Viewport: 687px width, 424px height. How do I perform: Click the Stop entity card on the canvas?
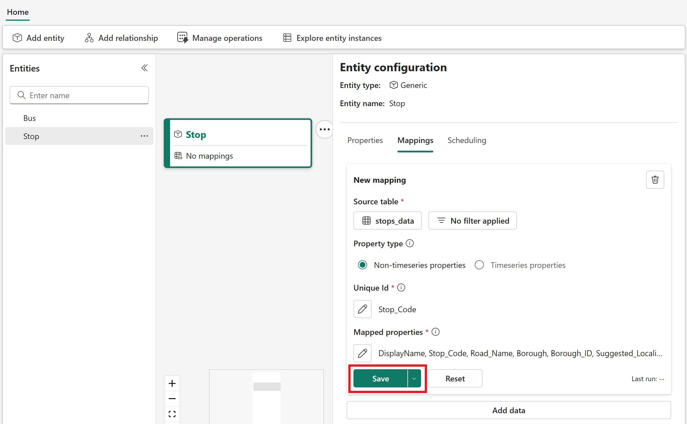(x=238, y=143)
